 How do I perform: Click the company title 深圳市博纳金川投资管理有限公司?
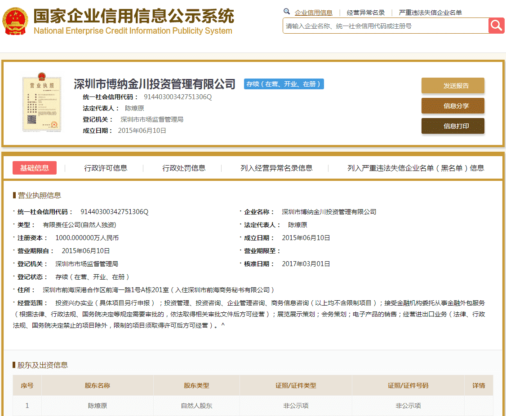click(x=155, y=84)
